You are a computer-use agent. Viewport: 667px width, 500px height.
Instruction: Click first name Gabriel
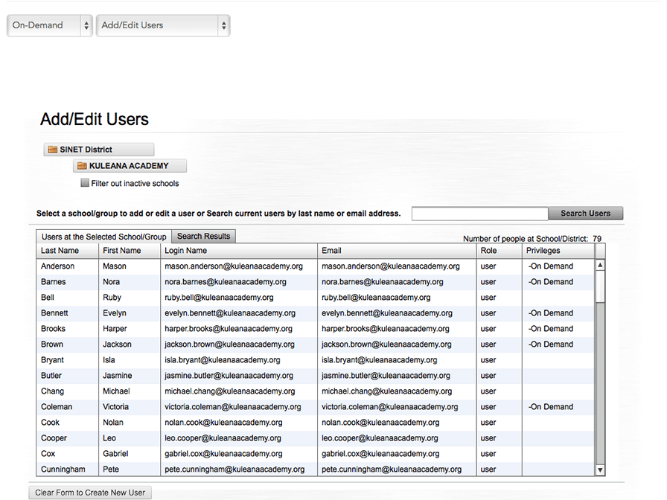115,454
